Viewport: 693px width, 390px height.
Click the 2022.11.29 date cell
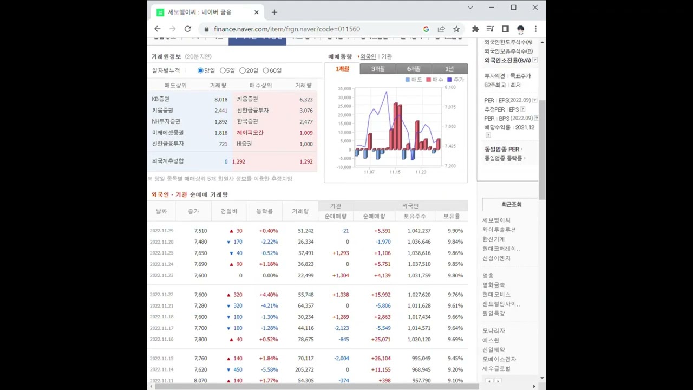[161, 231]
